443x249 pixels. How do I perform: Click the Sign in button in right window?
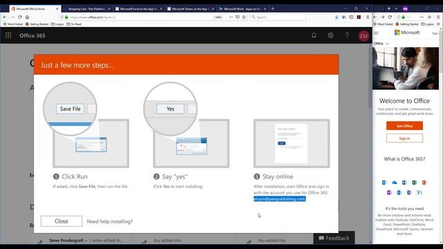(x=404, y=138)
